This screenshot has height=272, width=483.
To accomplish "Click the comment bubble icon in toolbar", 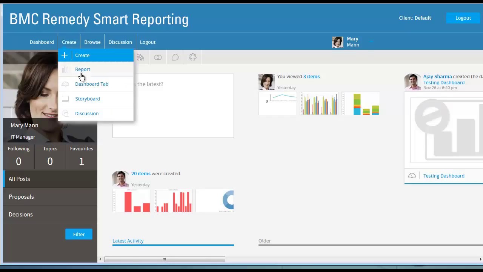I will tap(175, 57).
